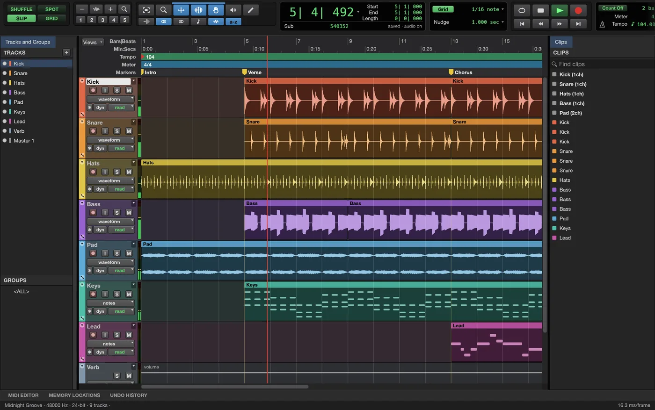This screenshot has width=655, height=410.
Task: Zoom out horizontally with minus button
Action: [x=82, y=9]
